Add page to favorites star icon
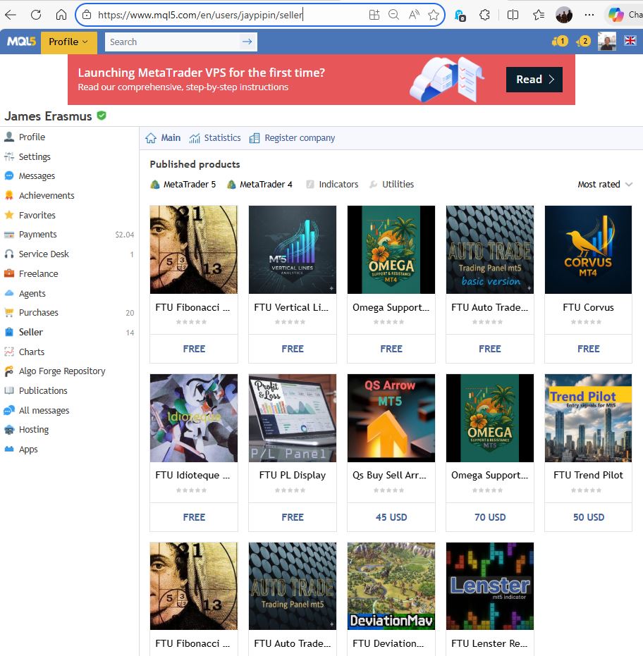This screenshot has width=643, height=656. pos(434,15)
